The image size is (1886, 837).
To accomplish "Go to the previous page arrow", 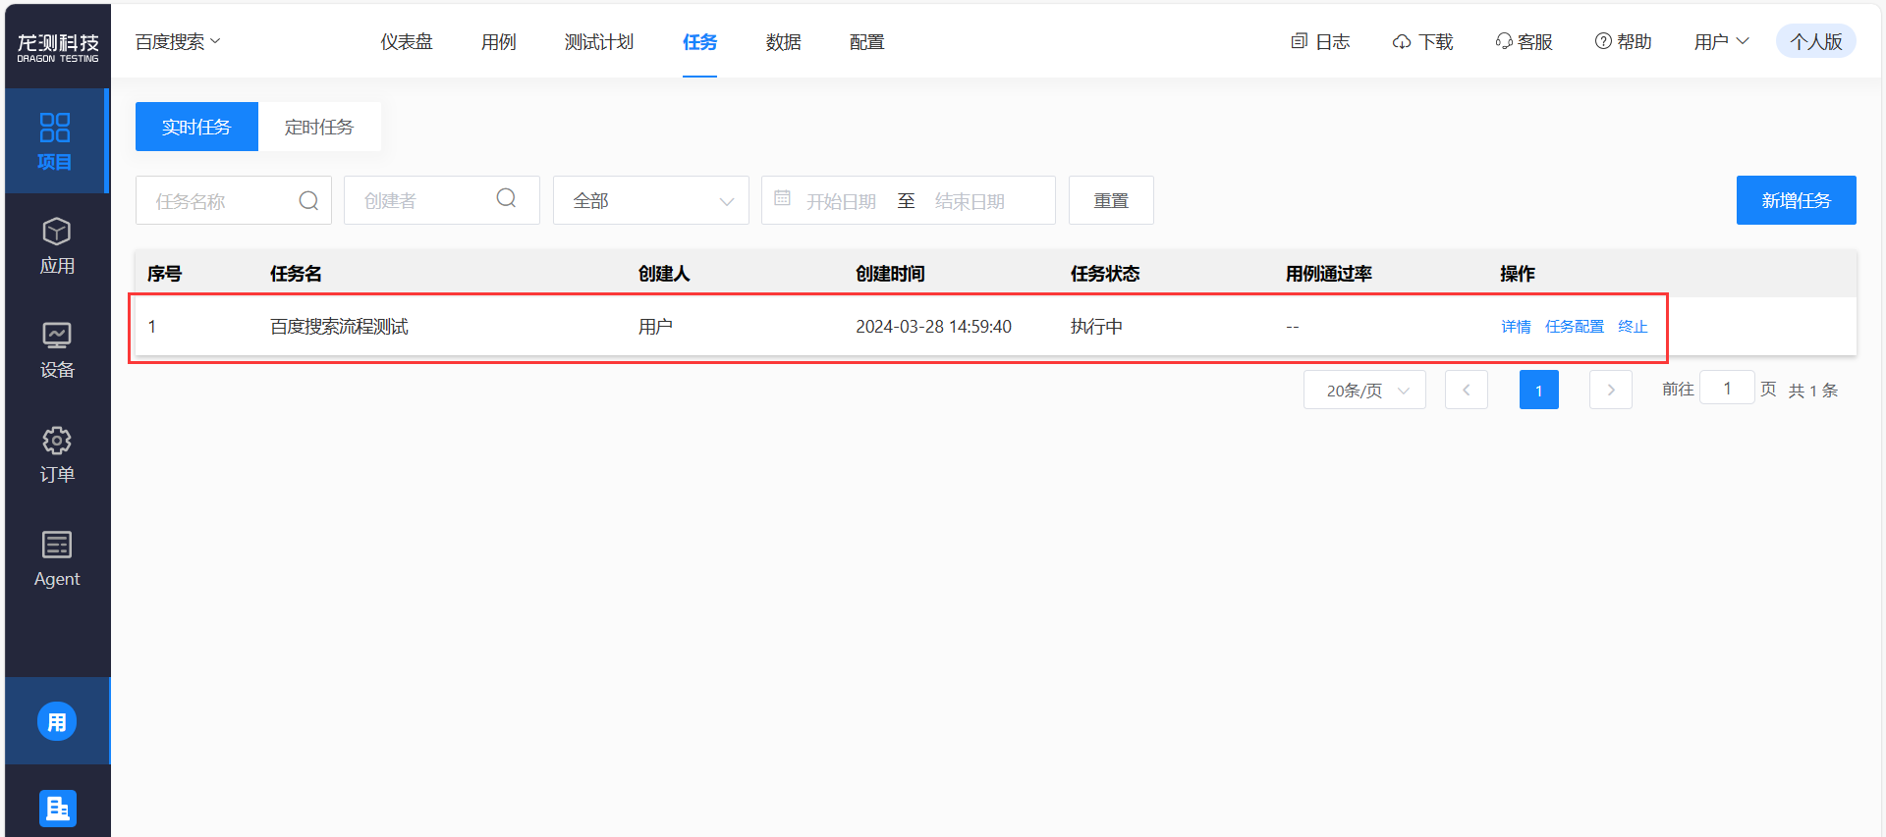I will point(1467,390).
